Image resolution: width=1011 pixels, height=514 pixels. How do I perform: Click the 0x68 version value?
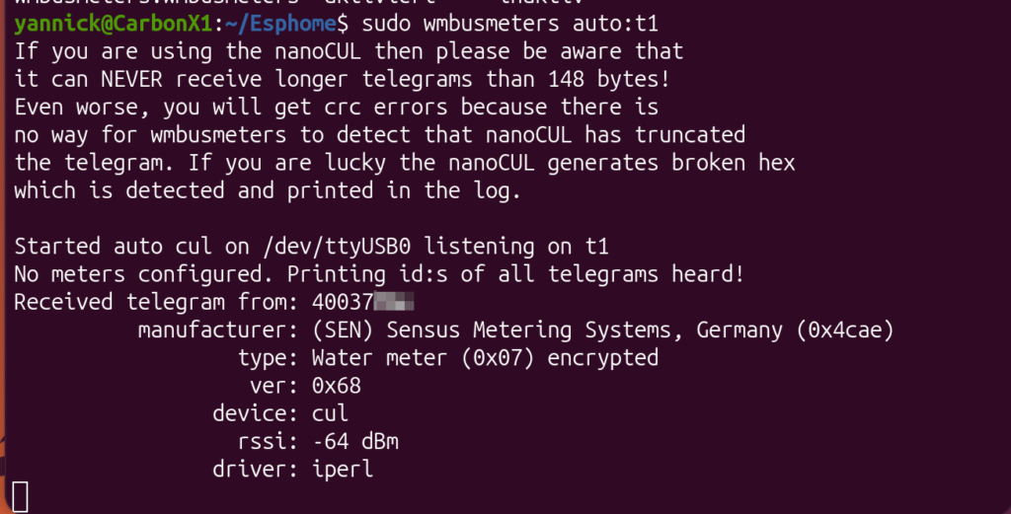pos(336,385)
